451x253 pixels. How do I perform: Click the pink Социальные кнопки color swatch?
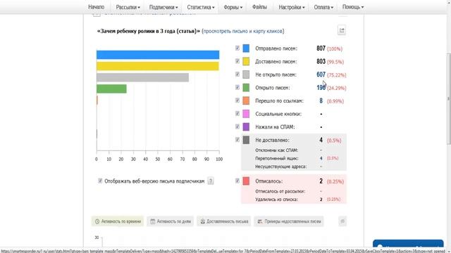point(246,114)
